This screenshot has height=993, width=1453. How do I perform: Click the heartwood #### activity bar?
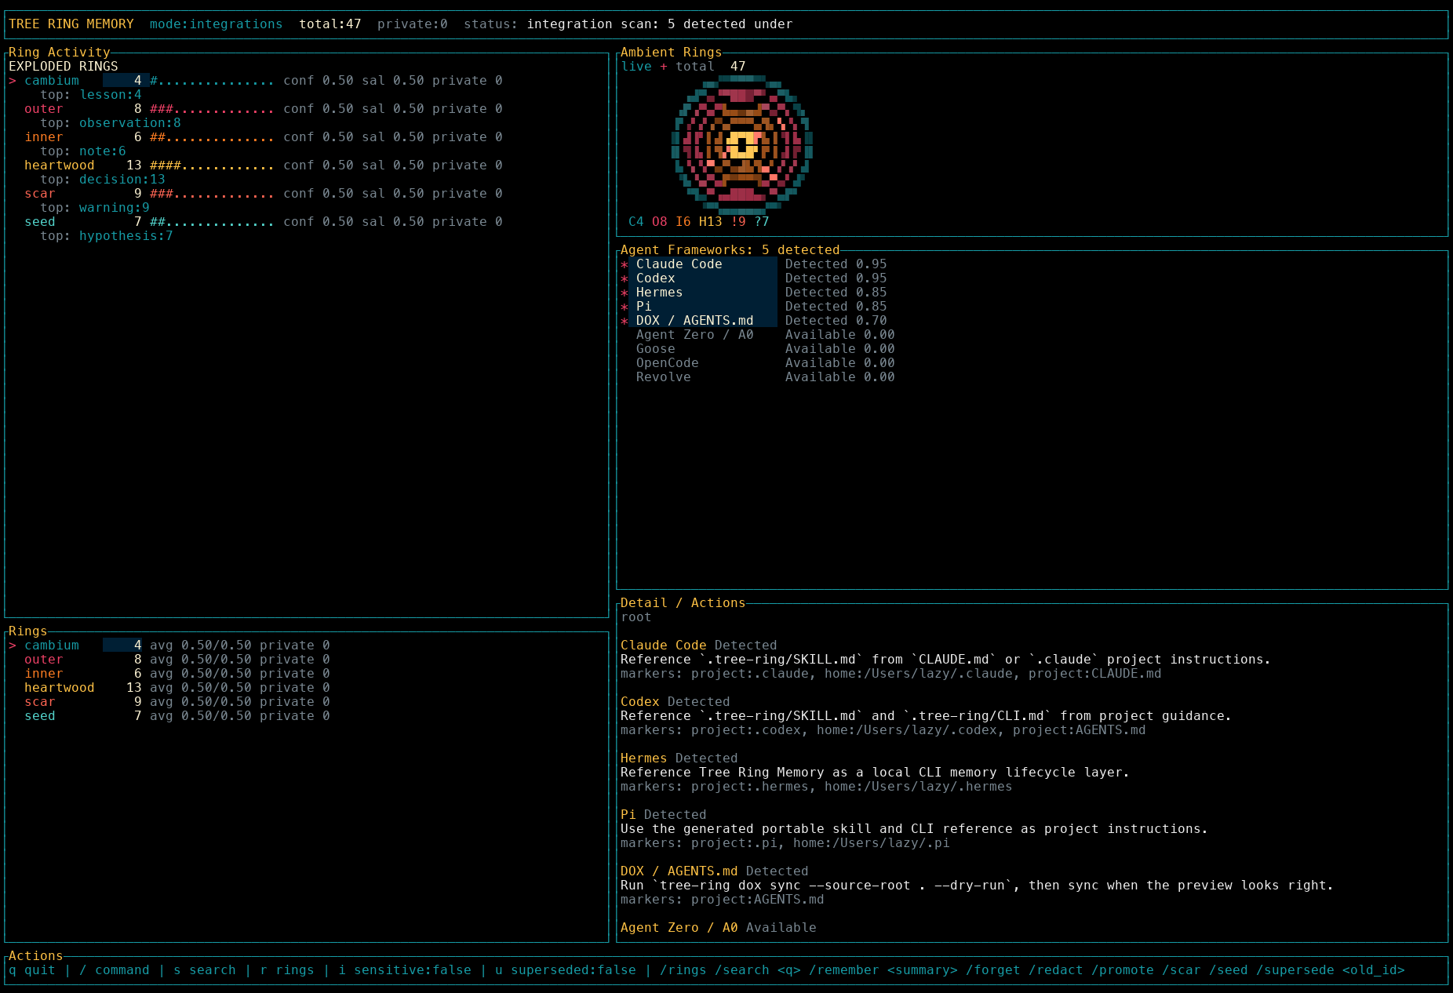pyautogui.click(x=213, y=165)
